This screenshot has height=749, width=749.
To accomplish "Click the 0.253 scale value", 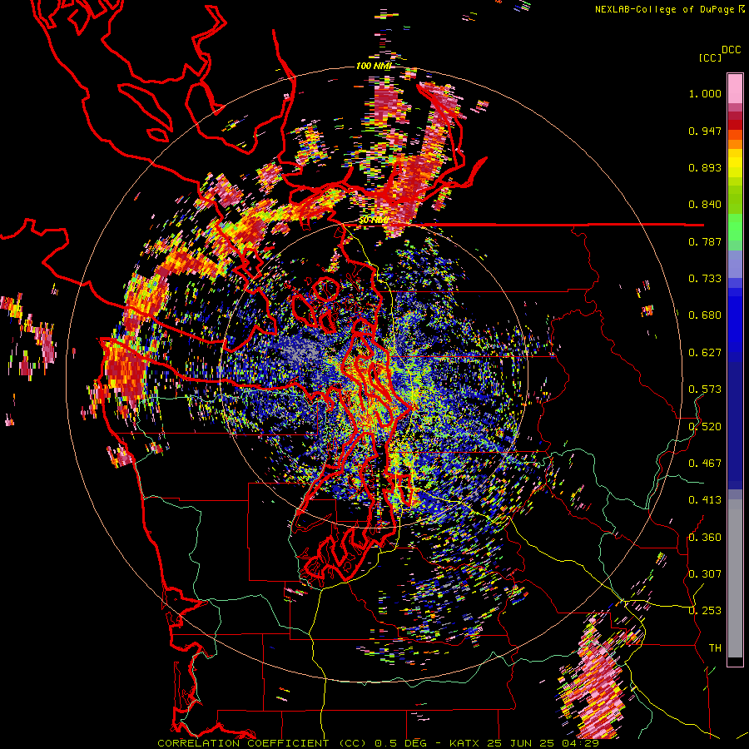I will (705, 611).
